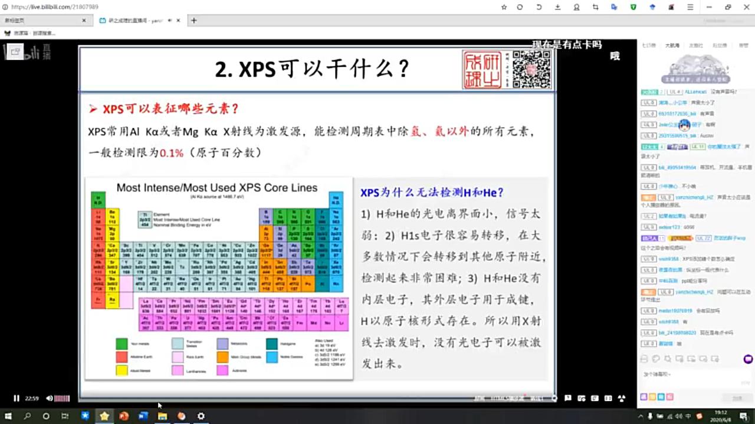Open the red-black extension icon
This screenshot has height=424, width=755.
pyautogui.click(x=671, y=7)
